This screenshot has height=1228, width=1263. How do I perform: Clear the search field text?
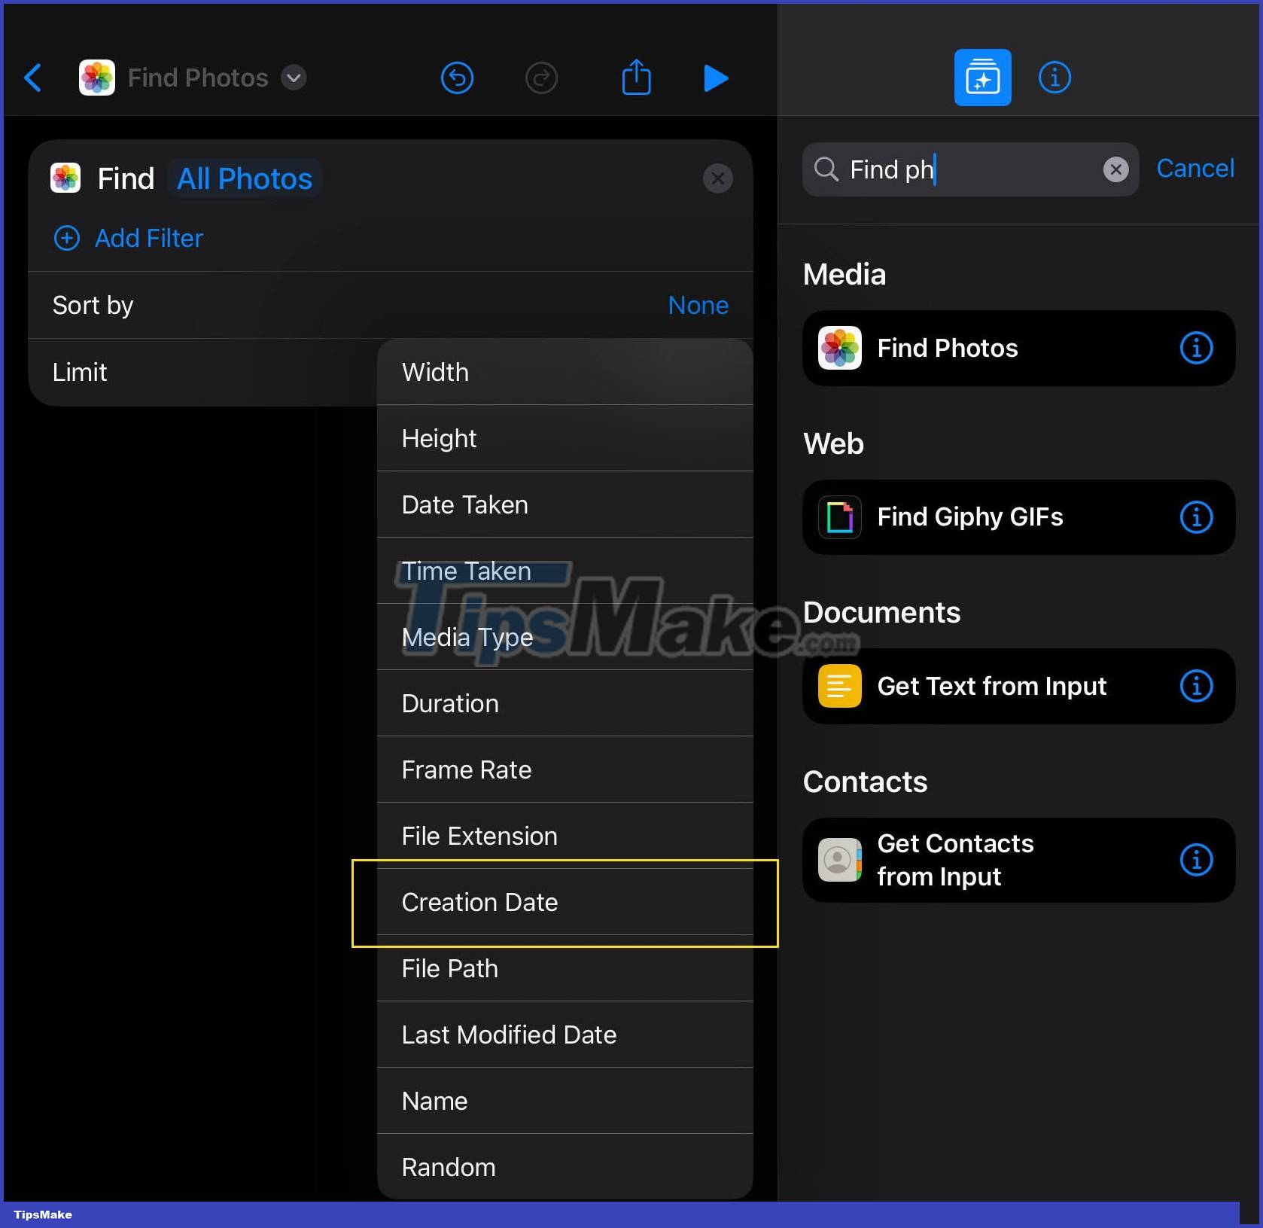pyautogui.click(x=1115, y=169)
